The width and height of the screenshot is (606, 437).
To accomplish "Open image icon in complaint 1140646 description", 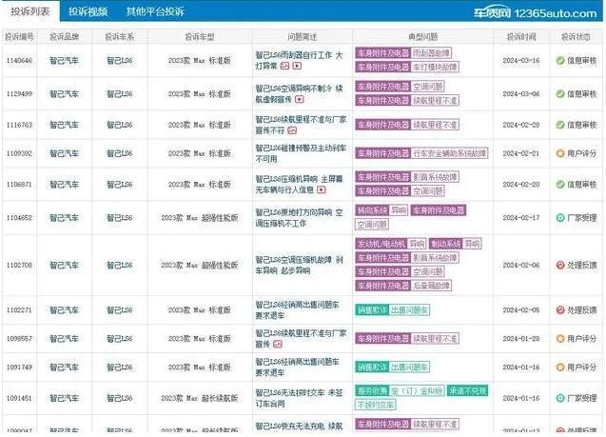I will 284,66.
